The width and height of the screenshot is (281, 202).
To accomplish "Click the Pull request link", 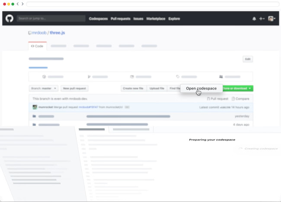I will coord(217,99).
